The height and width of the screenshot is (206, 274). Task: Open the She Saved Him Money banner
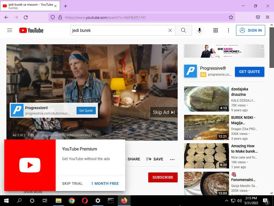[224, 51]
